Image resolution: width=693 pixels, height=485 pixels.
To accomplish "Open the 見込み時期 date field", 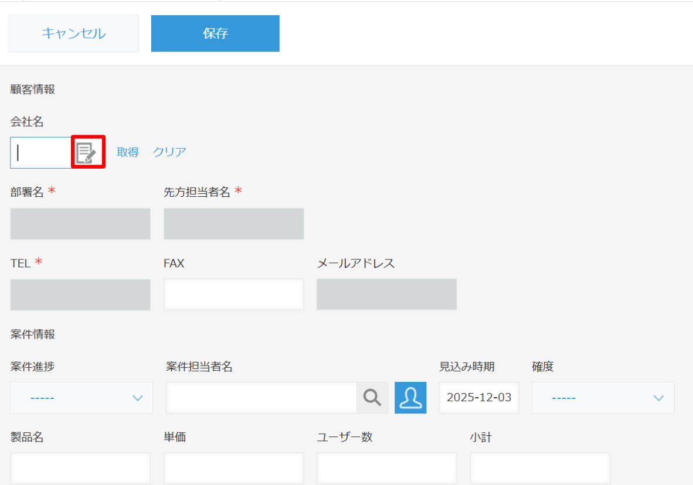I will tap(478, 398).
